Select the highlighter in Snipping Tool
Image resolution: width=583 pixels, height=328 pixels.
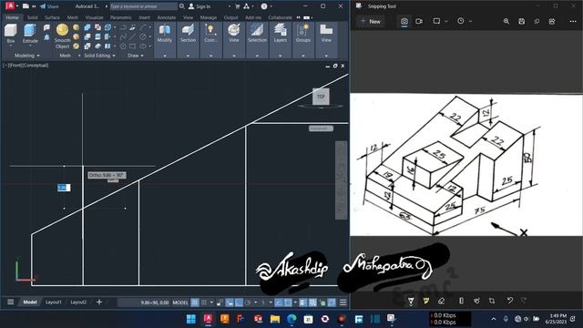click(426, 301)
